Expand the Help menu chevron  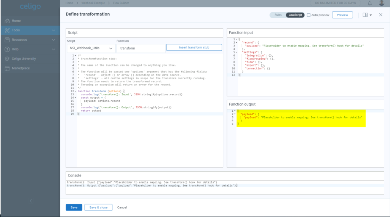(53, 49)
